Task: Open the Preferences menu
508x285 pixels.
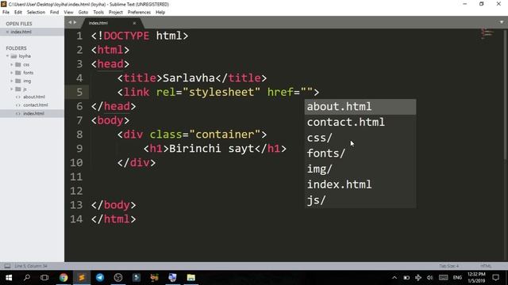Action: coord(139,13)
